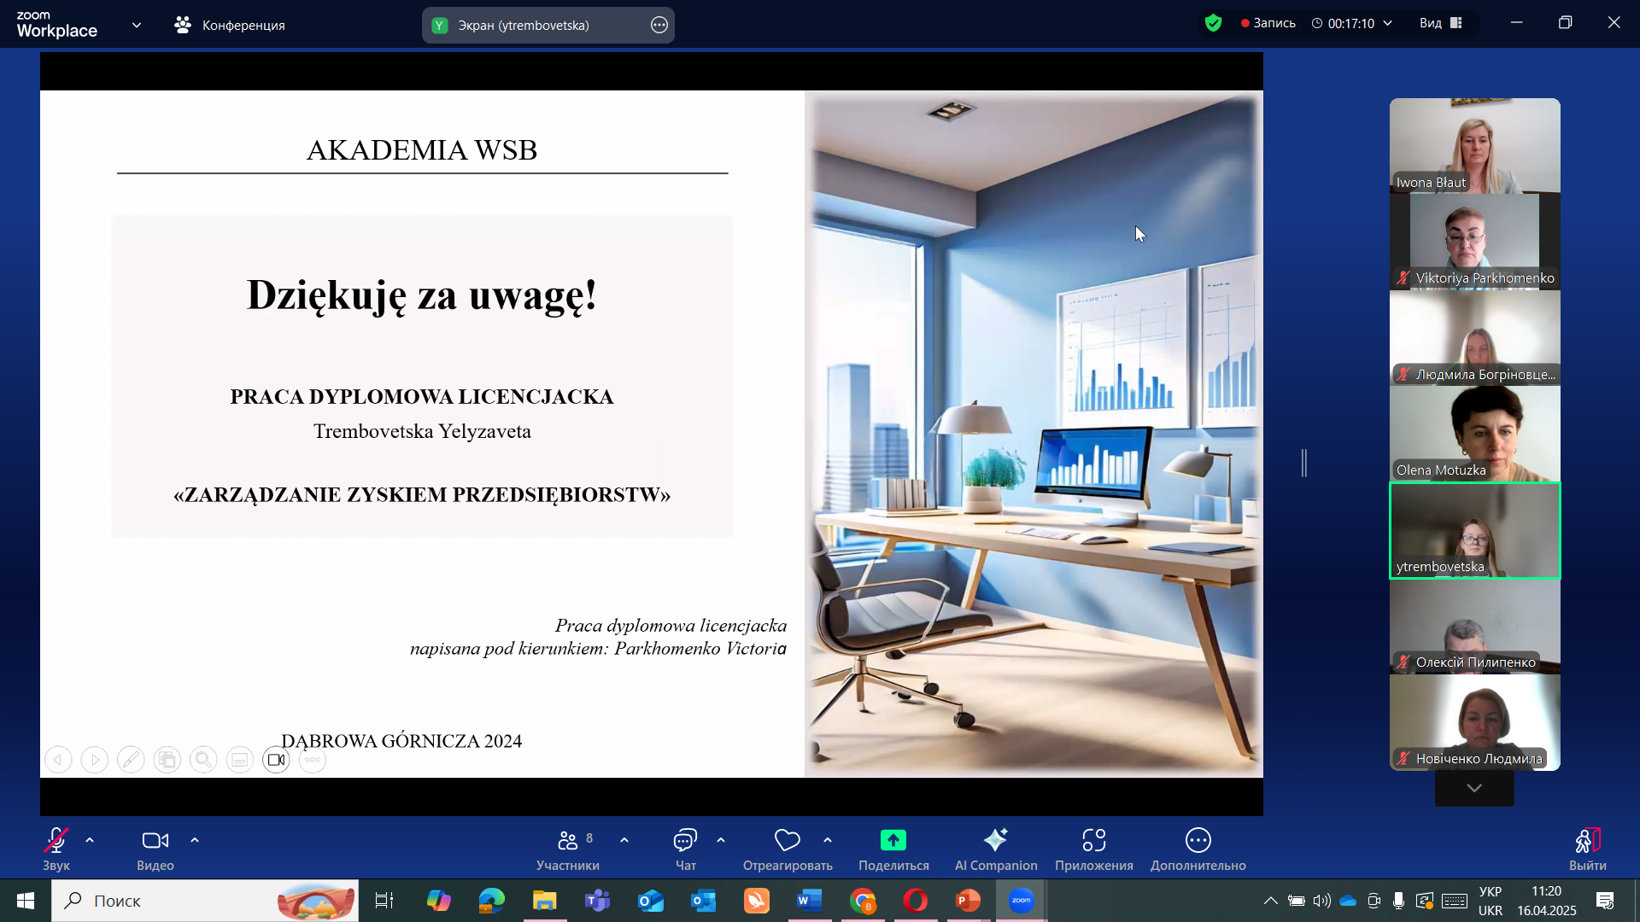This screenshot has height=922, width=1640.
Task: Open shared screen options ellipsis
Action: 659,25
